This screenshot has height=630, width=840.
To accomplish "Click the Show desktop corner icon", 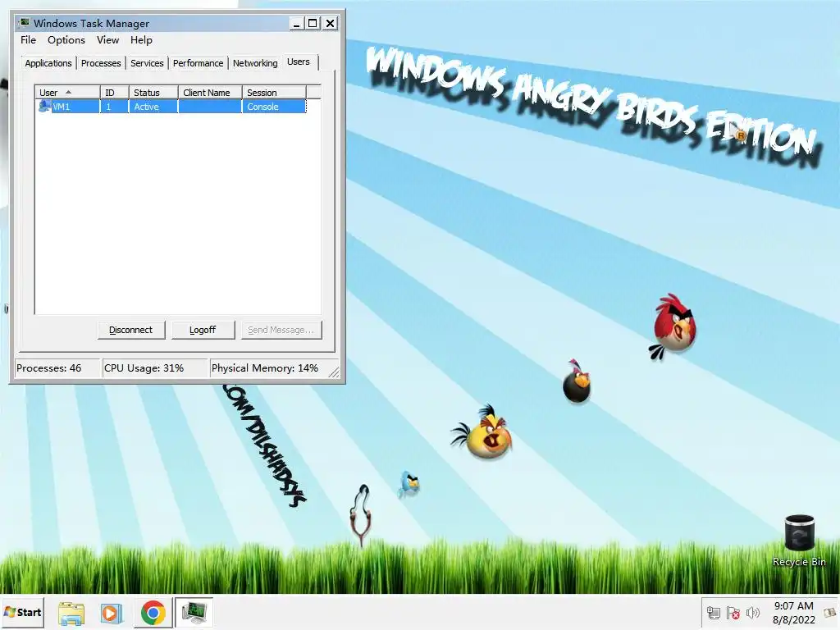I will point(830,612).
